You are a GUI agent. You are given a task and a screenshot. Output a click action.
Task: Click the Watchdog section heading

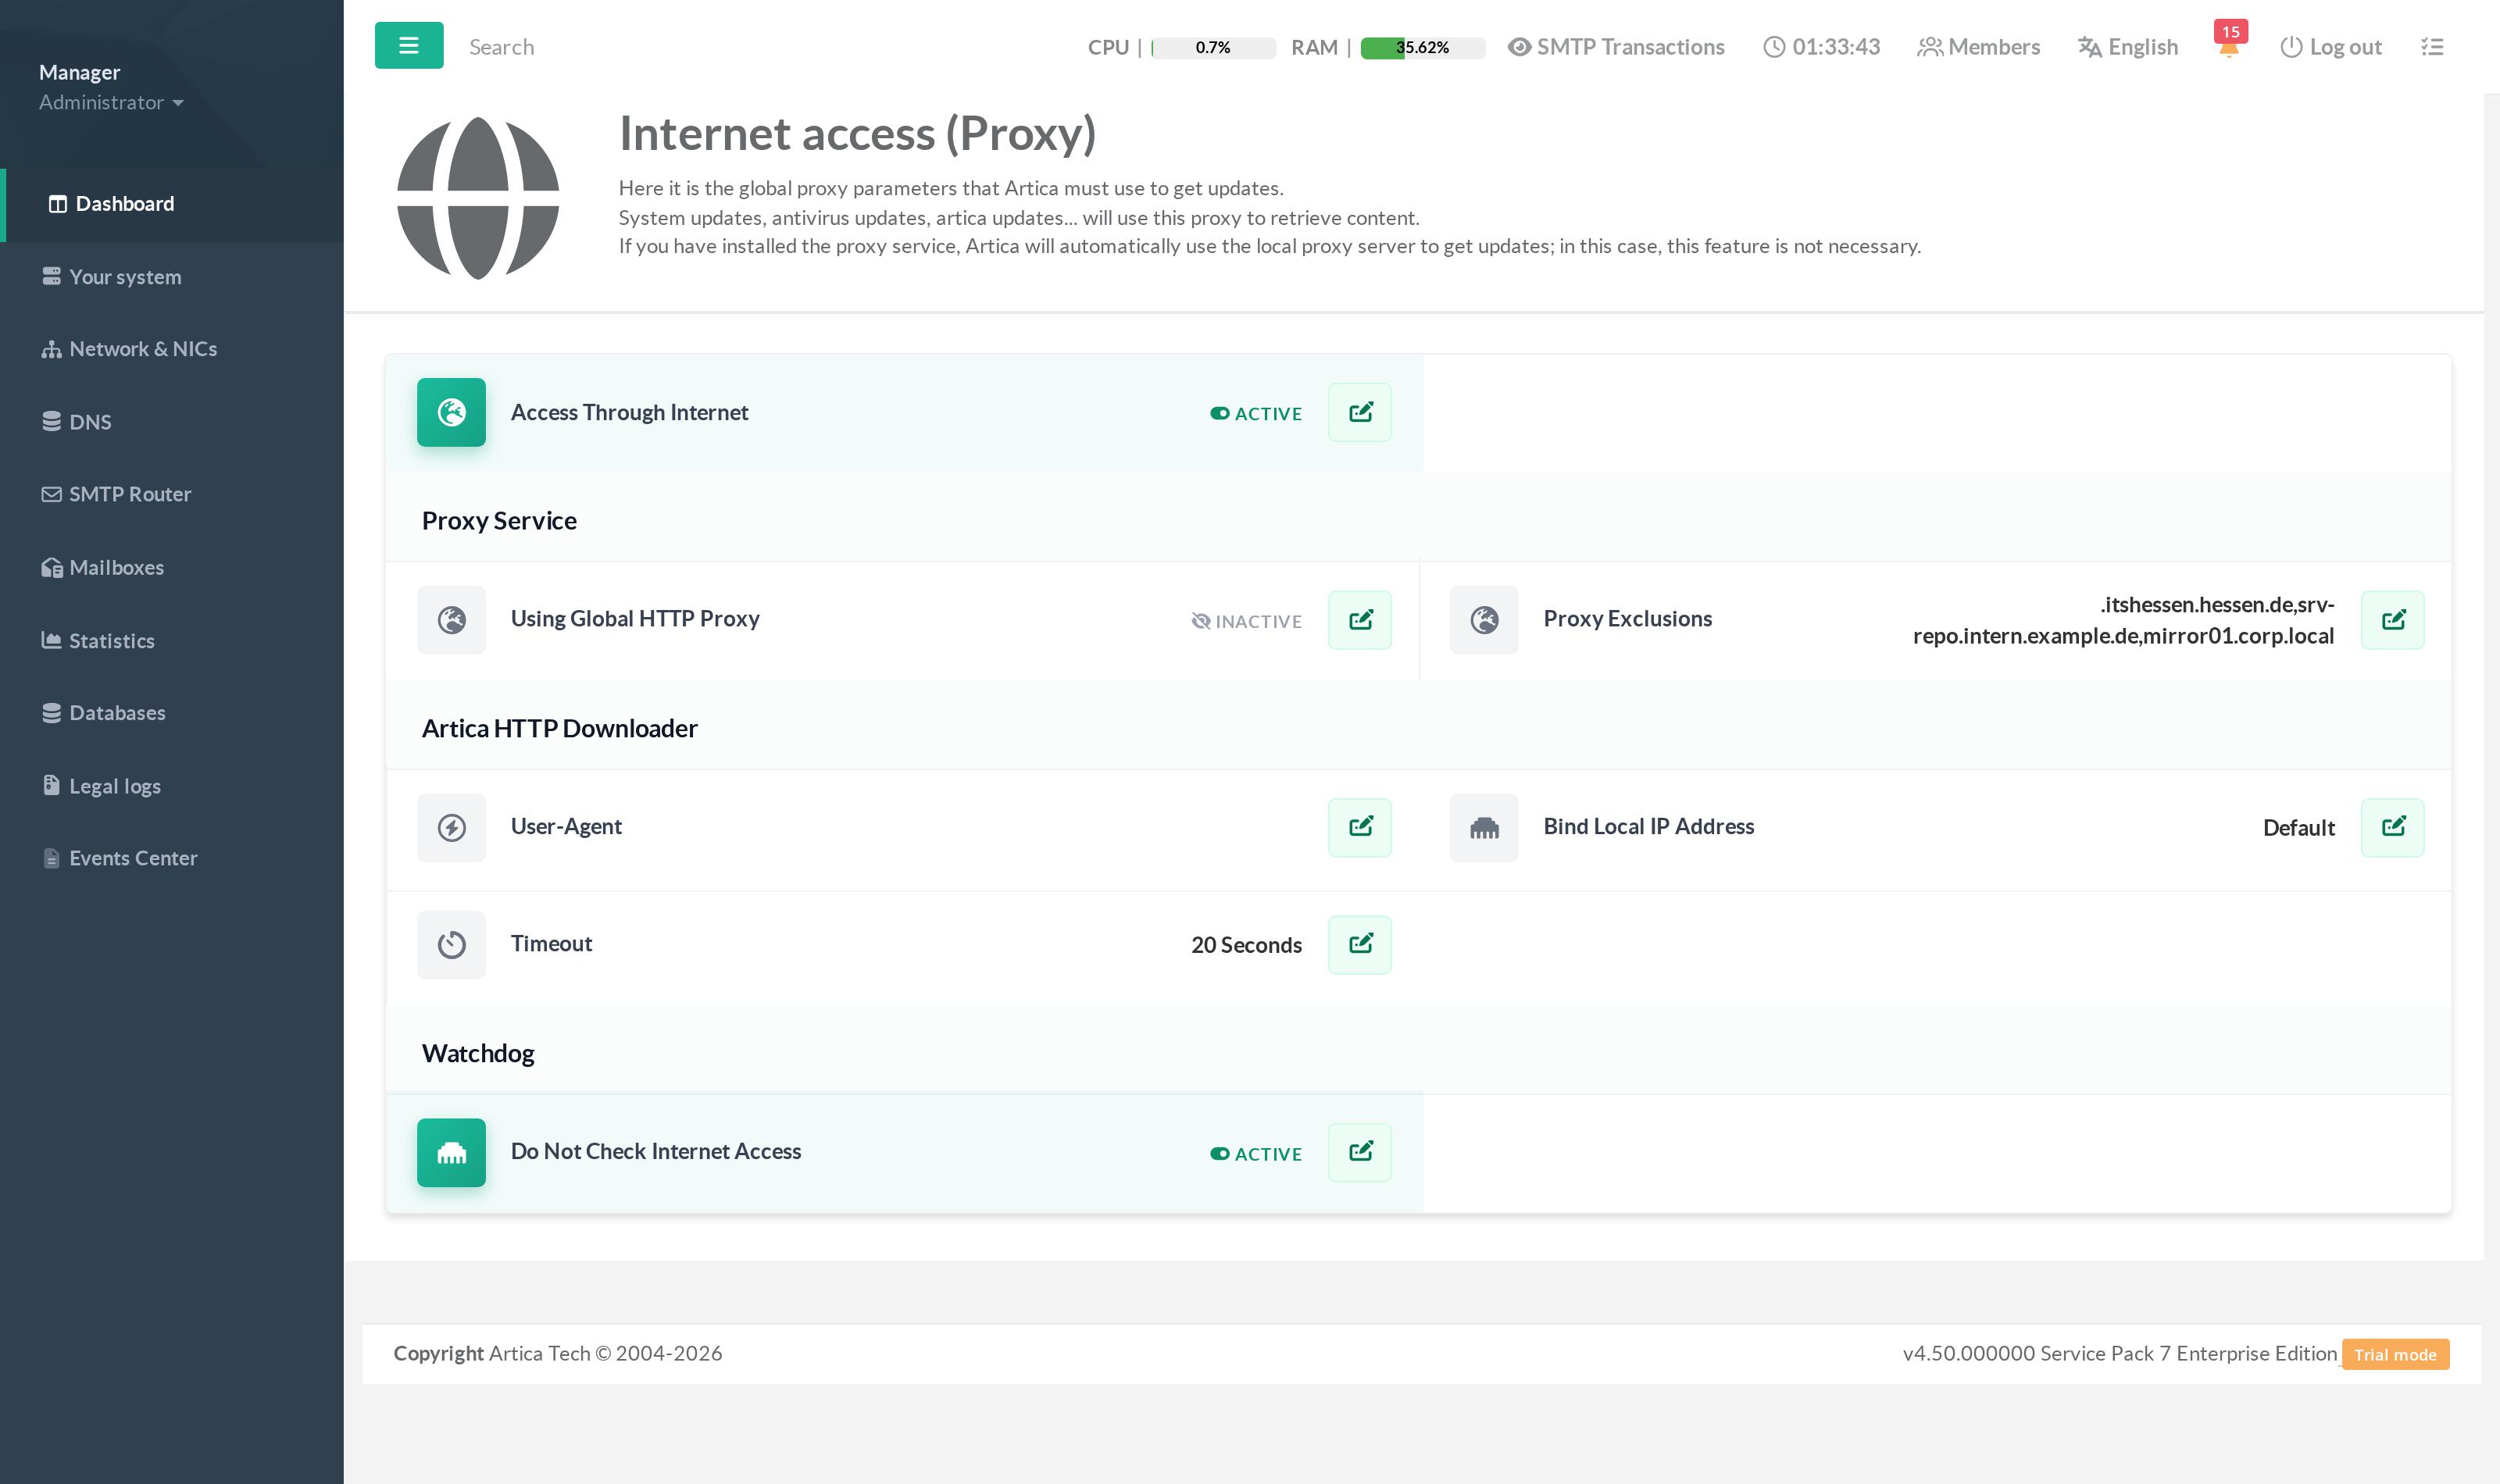click(478, 1053)
